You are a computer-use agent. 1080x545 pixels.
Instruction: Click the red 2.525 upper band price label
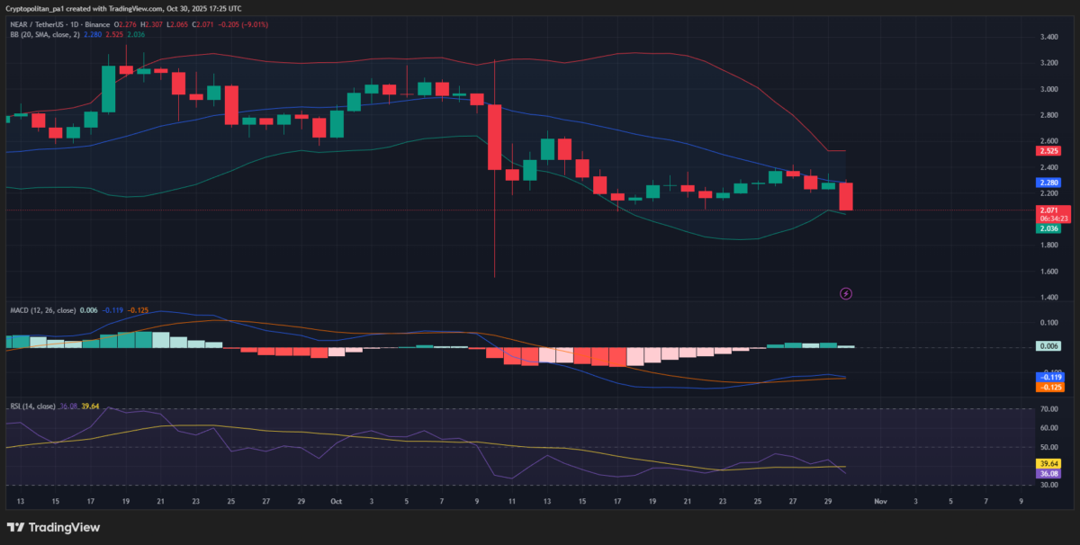click(x=1047, y=151)
